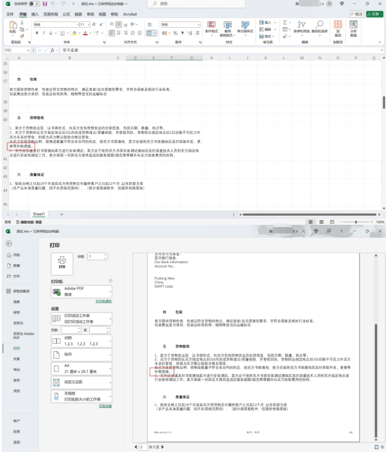Viewport: 386px width, 454px height.
Task: Toggle Underline formatting in ribbon
Action: (51, 33)
